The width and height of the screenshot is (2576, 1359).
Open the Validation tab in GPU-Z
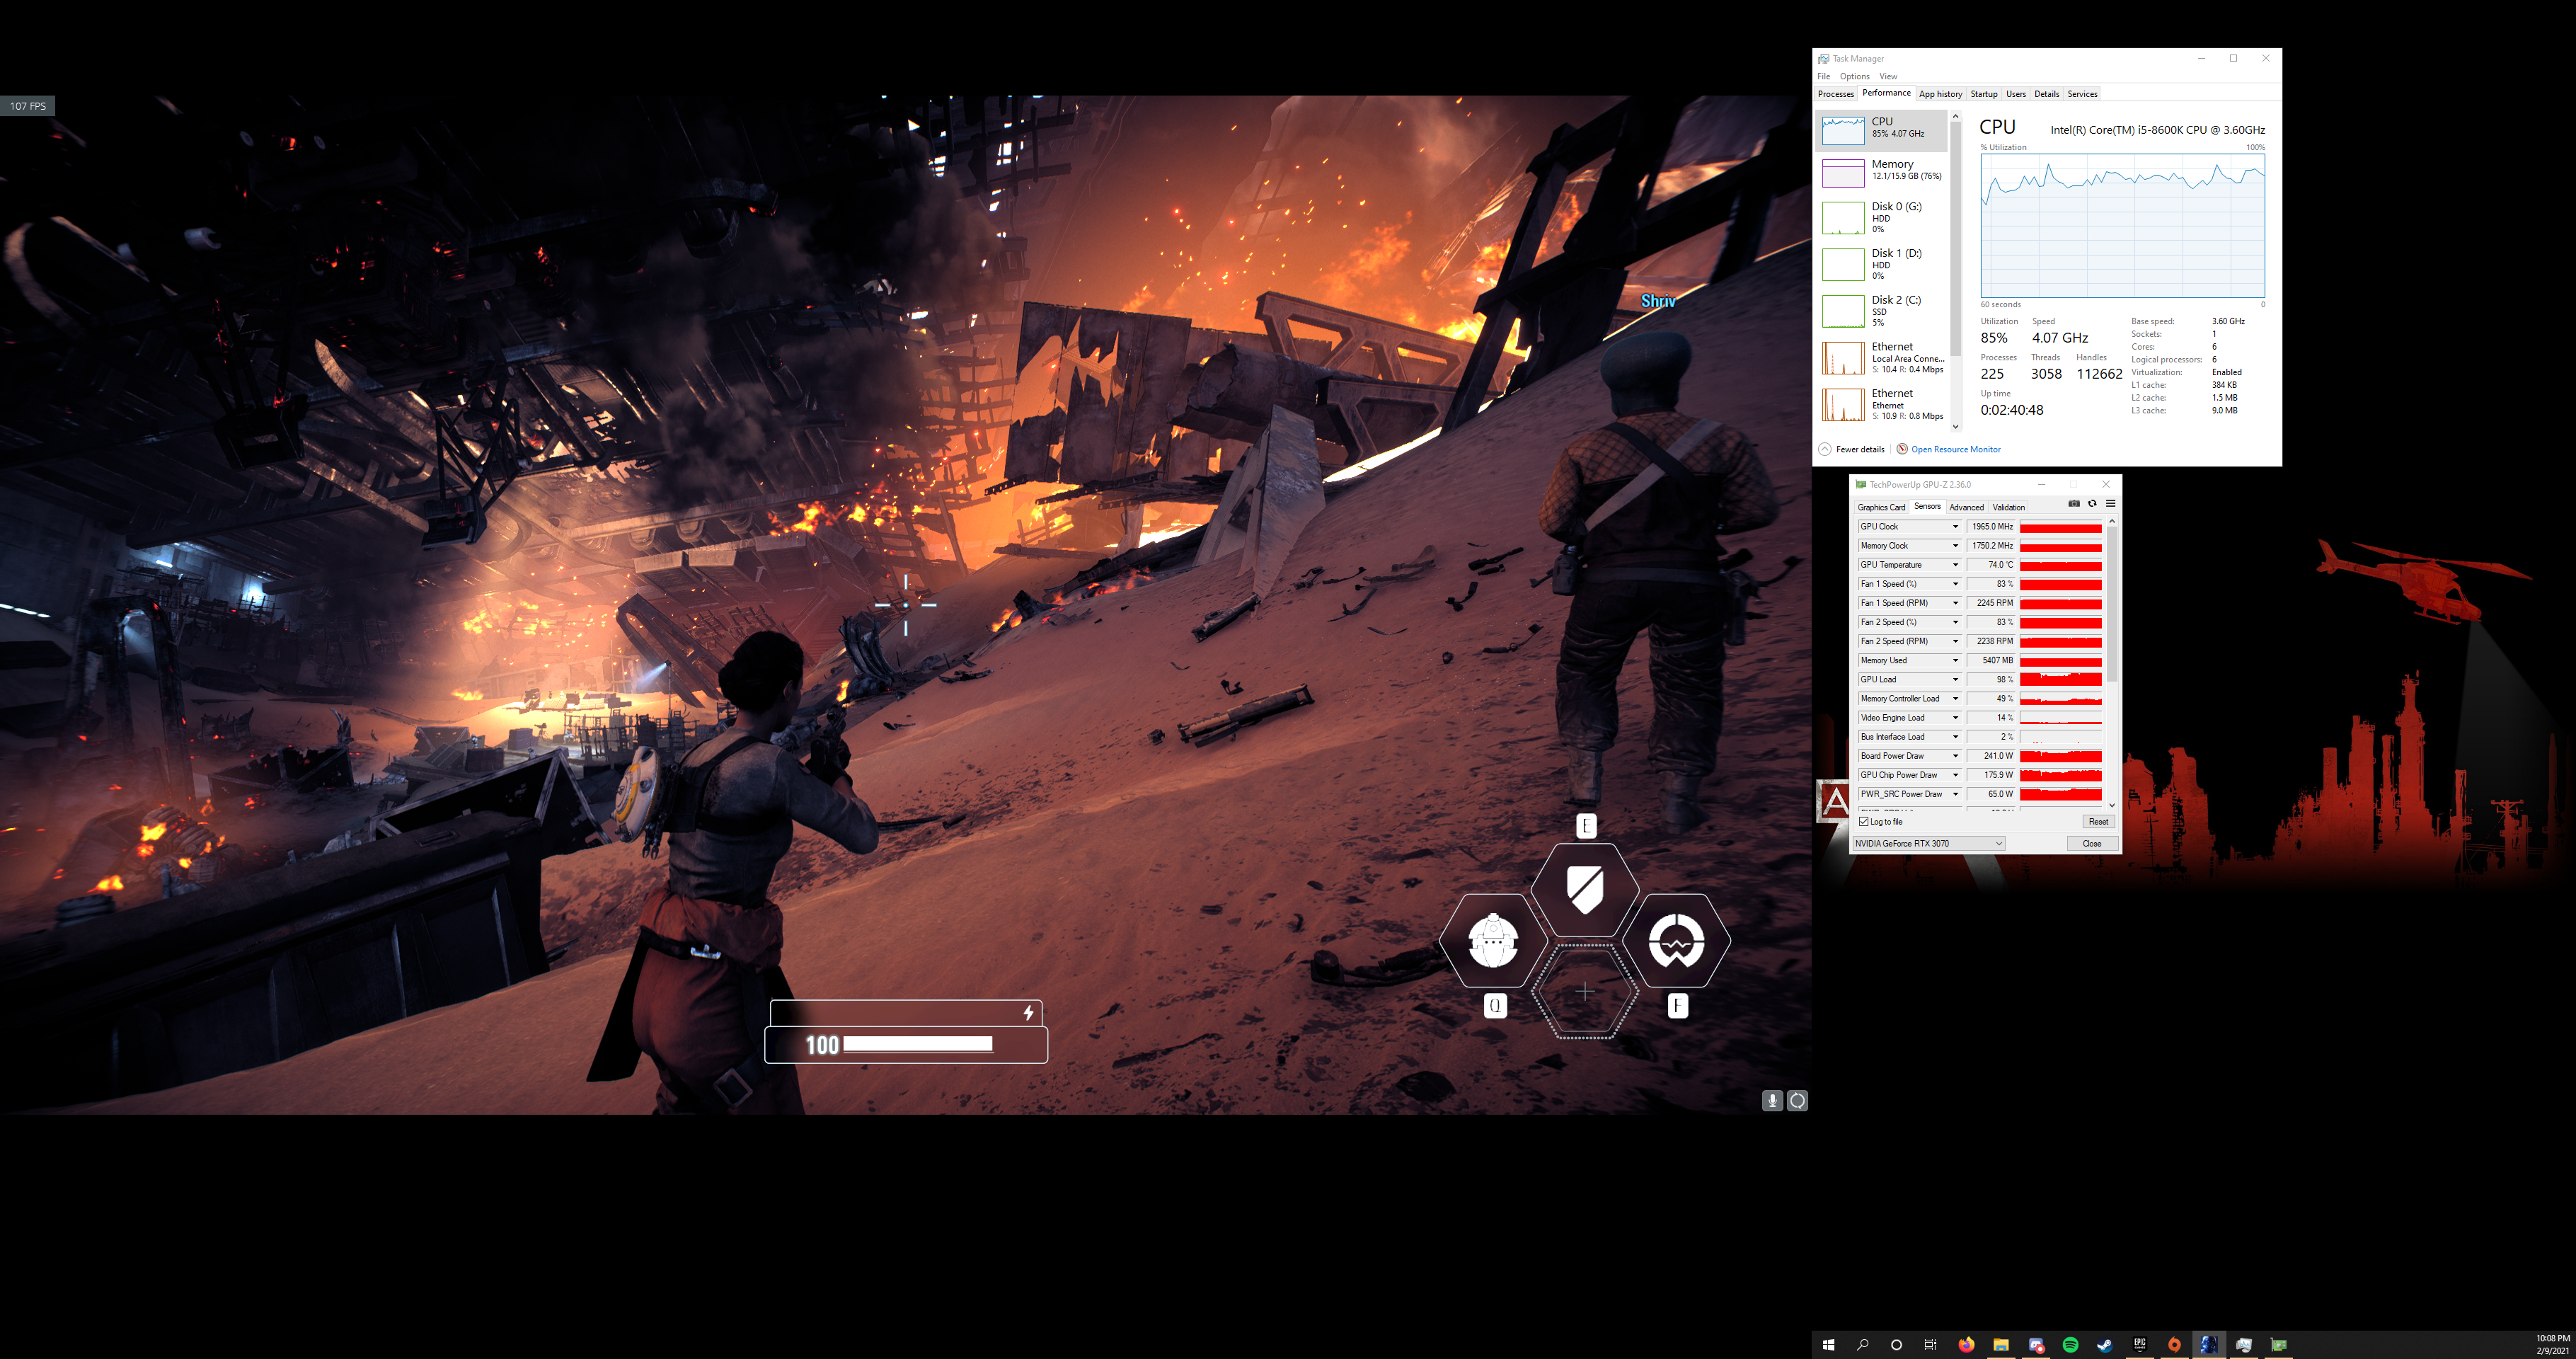2008,508
